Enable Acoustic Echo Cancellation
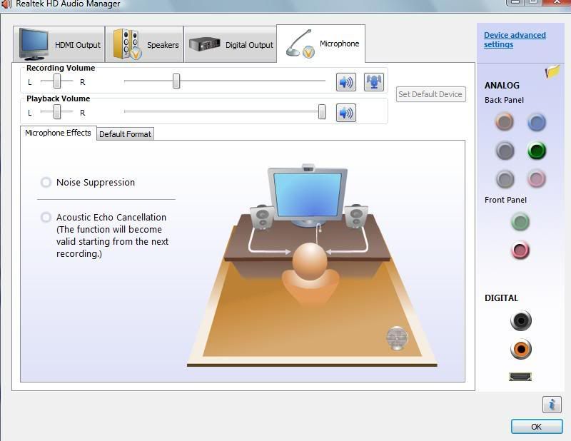This screenshot has width=571, height=441. coord(46,218)
